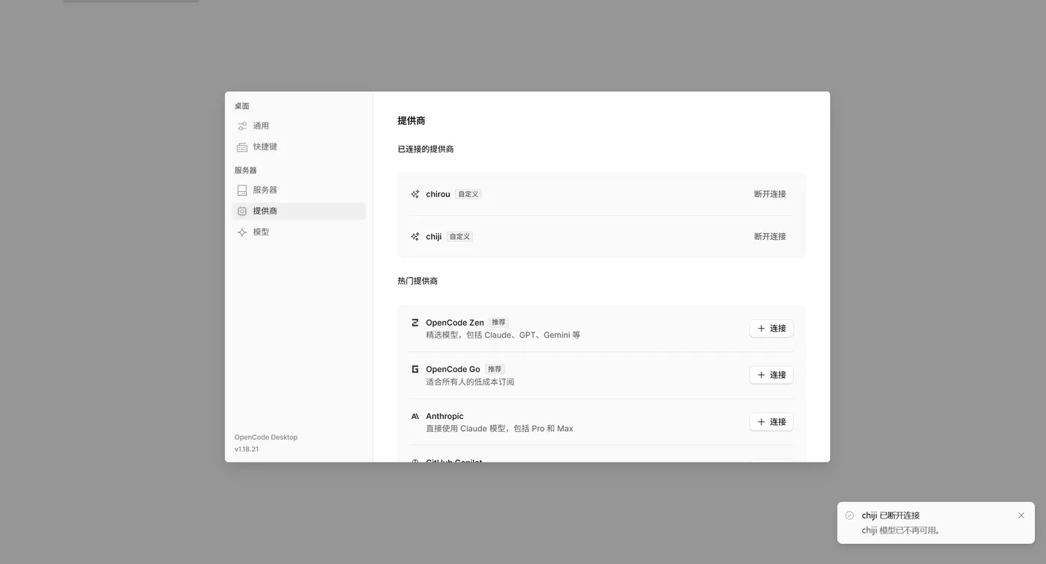Click the 自定义 tag beside chiji
Viewport: 1046px width, 564px height.
pos(459,237)
